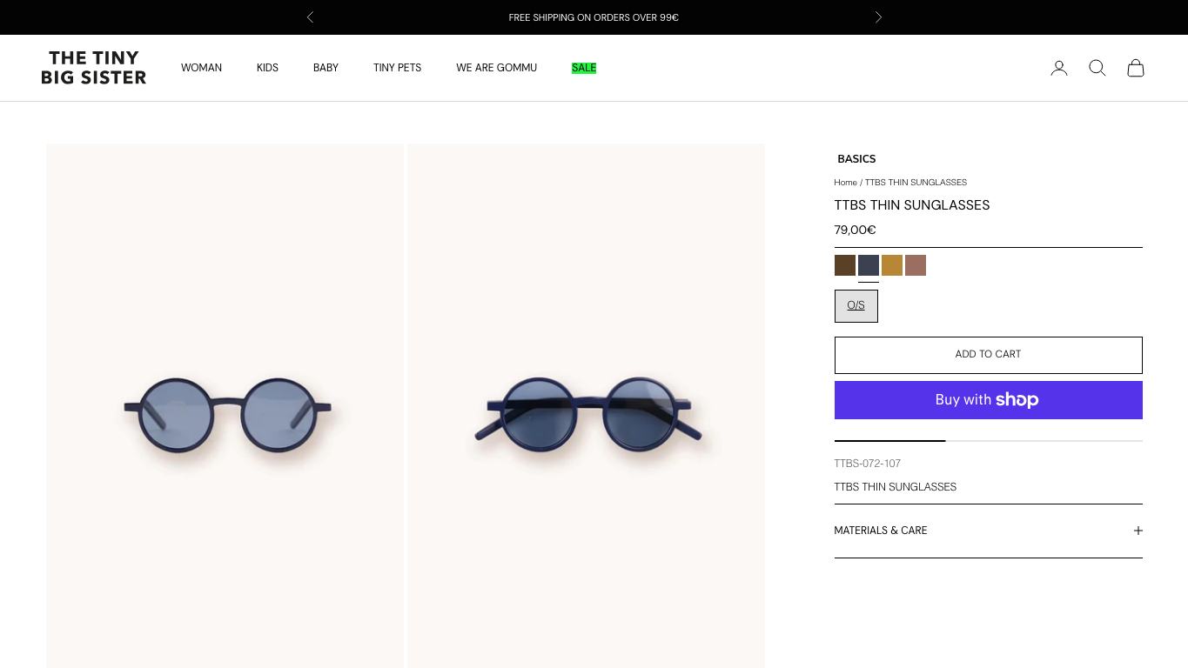Image resolution: width=1188 pixels, height=668 pixels.
Task: Choose the brown color swatch
Action: point(844,265)
